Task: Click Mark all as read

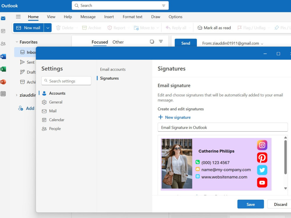Action: click(214, 28)
